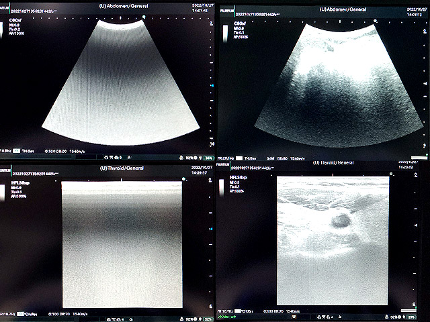Click the grayscale bar in the top-right panel
The height and width of the screenshot is (322, 430).
(225, 34)
